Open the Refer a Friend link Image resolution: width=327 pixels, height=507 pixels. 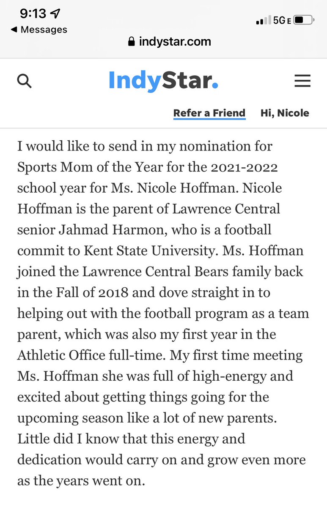coord(209,113)
